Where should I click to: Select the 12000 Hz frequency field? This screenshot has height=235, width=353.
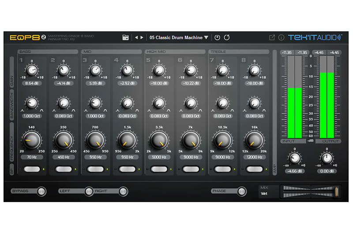click(x=255, y=157)
